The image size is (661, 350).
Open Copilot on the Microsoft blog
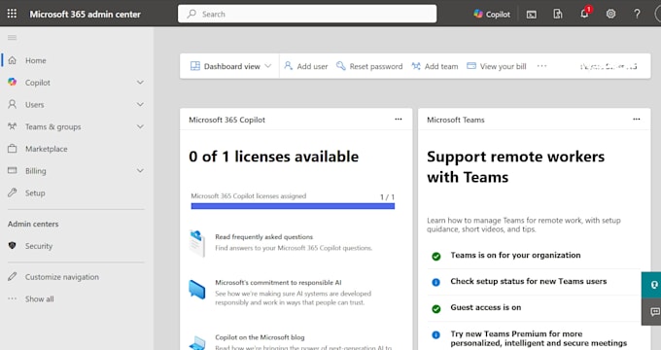pyautogui.click(x=260, y=337)
